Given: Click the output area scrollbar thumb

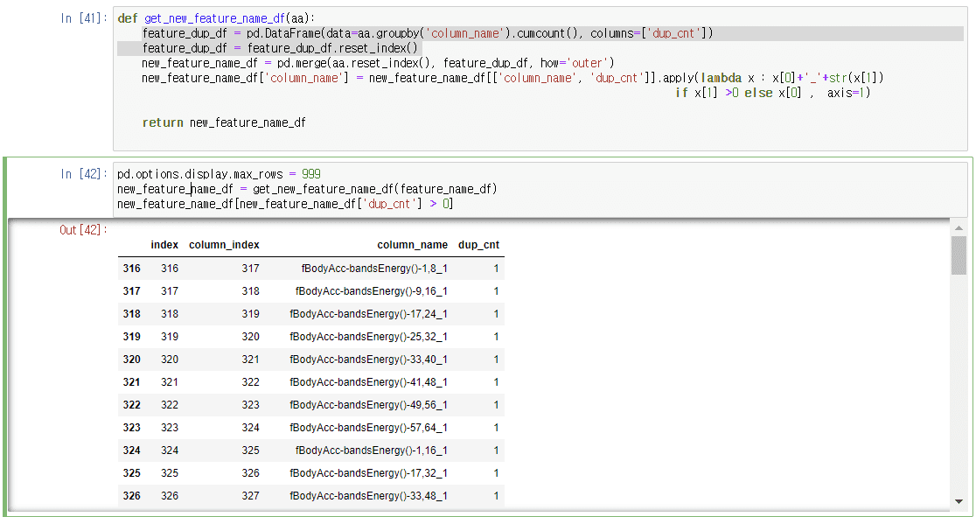Looking at the screenshot, I should 959,255.
